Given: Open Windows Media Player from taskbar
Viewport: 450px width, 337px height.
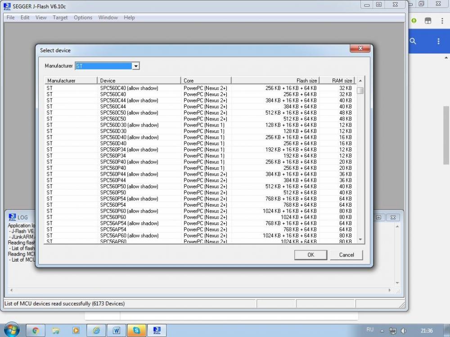Looking at the screenshot, I should coord(76,330).
